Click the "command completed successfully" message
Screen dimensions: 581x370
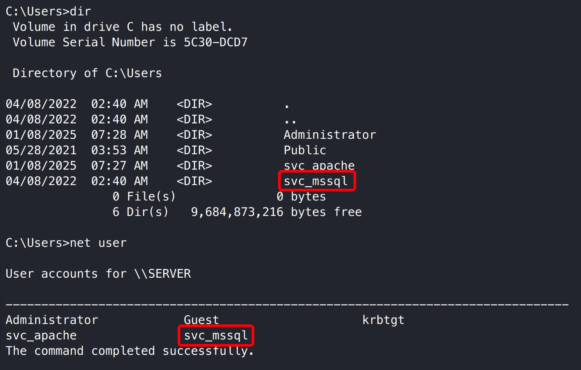[129, 351]
